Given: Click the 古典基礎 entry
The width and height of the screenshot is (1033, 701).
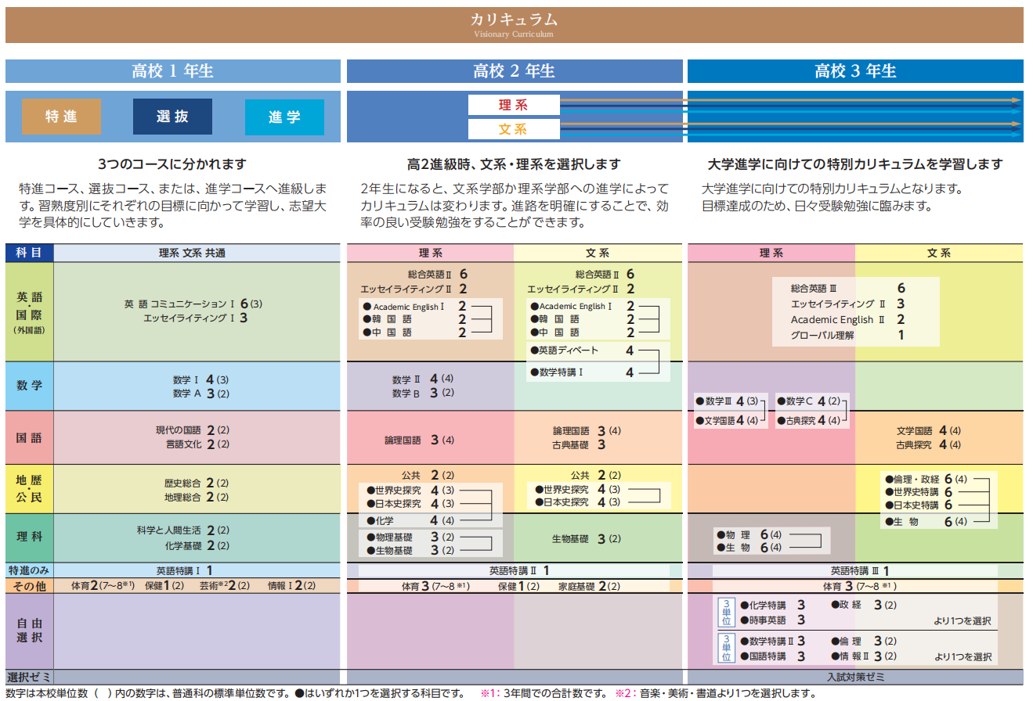Looking at the screenshot, I should 578,444.
